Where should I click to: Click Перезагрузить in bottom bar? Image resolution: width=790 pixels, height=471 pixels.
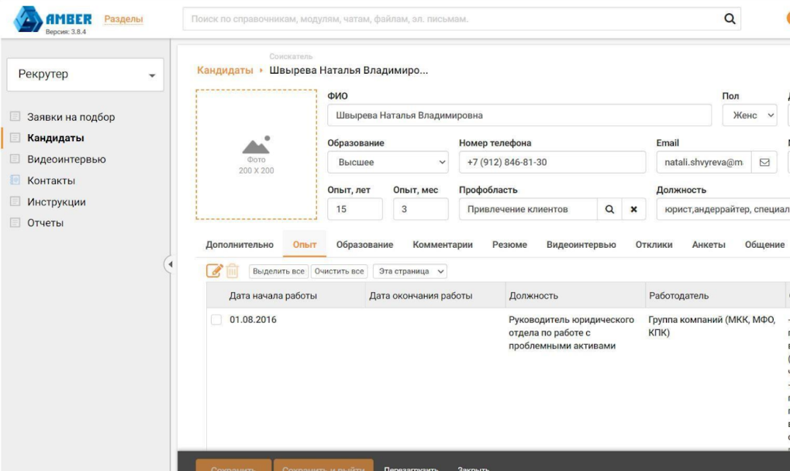pyautogui.click(x=411, y=468)
